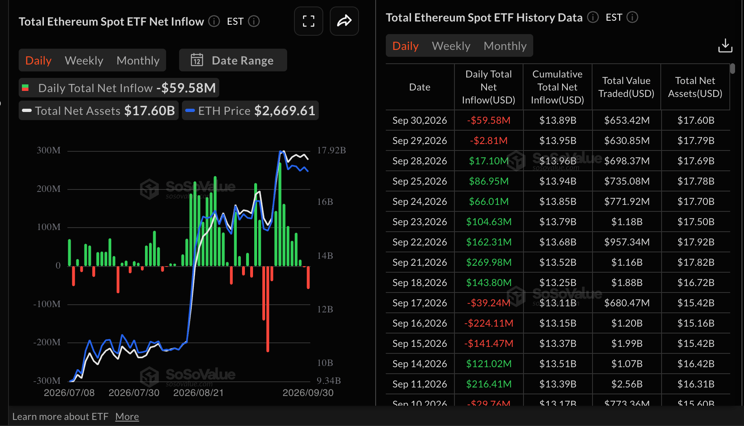Open info icon beside history table EST
Image resolution: width=744 pixels, height=426 pixels.
632,17
